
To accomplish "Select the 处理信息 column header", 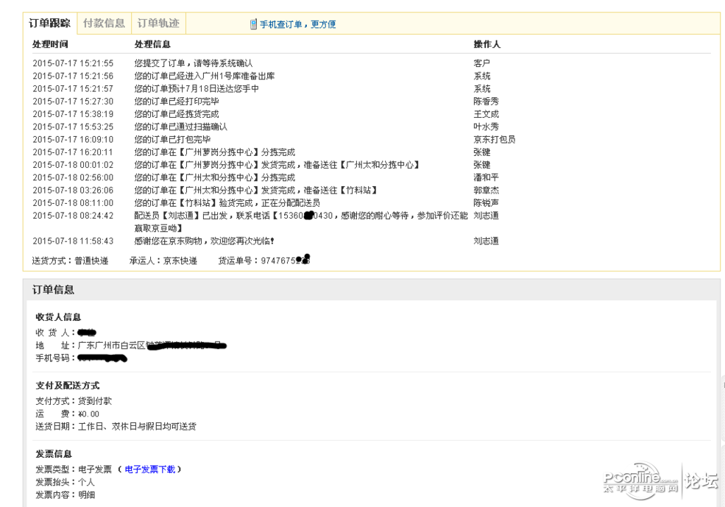I will 152,44.
